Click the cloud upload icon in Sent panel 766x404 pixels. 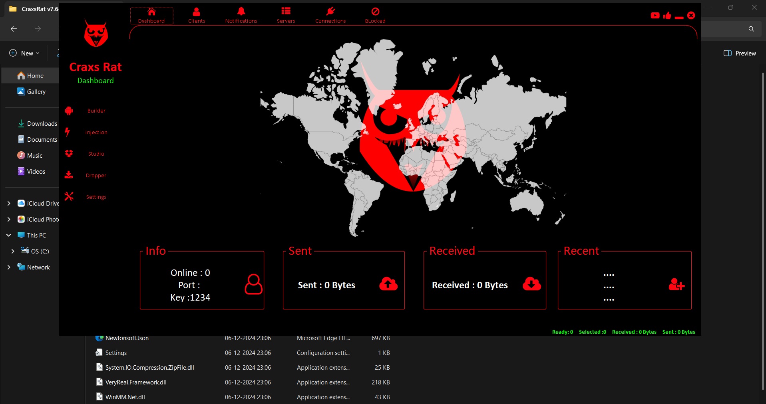point(388,284)
